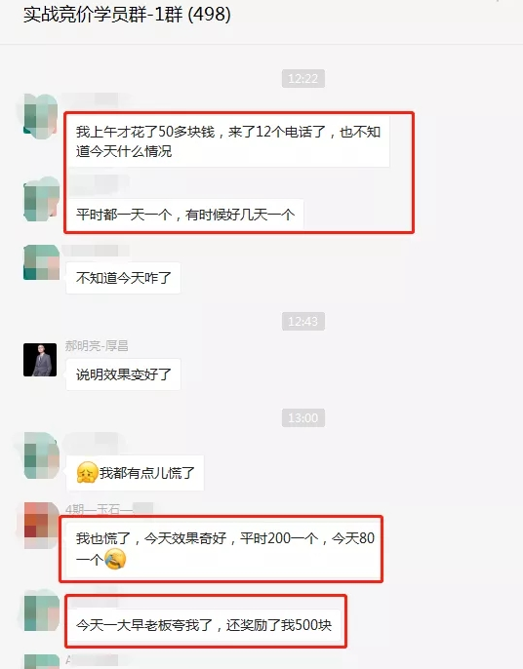This screenshot has width=523, height=669.
Task: Open avatar beside 我都有点儿慌了 message
Action: point(41,455)
